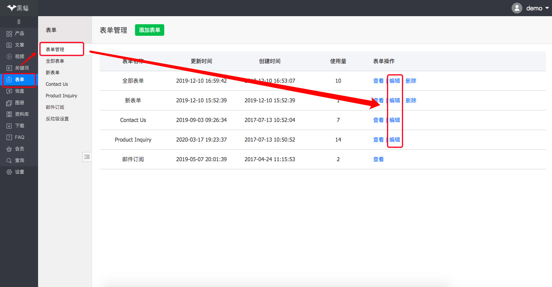This screenshot has height=287, width=552.
Task: Open Product Inquiry in the submenu
Action: pos(61,96)
